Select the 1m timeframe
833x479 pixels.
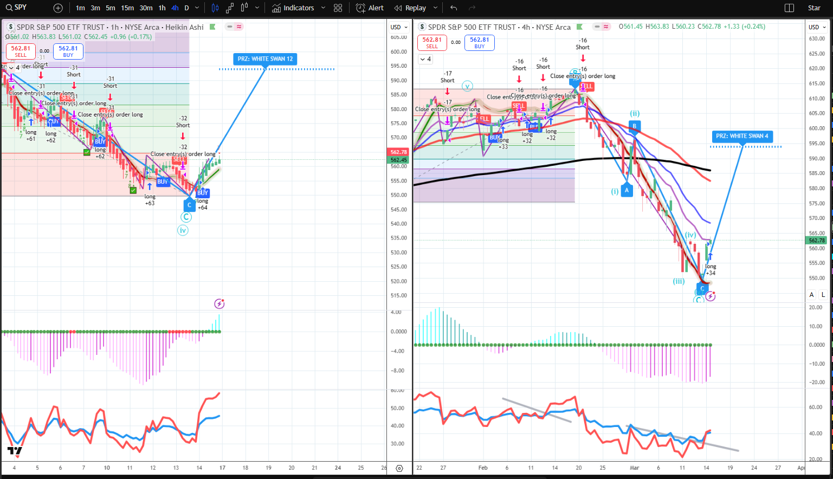click(80, 8)
